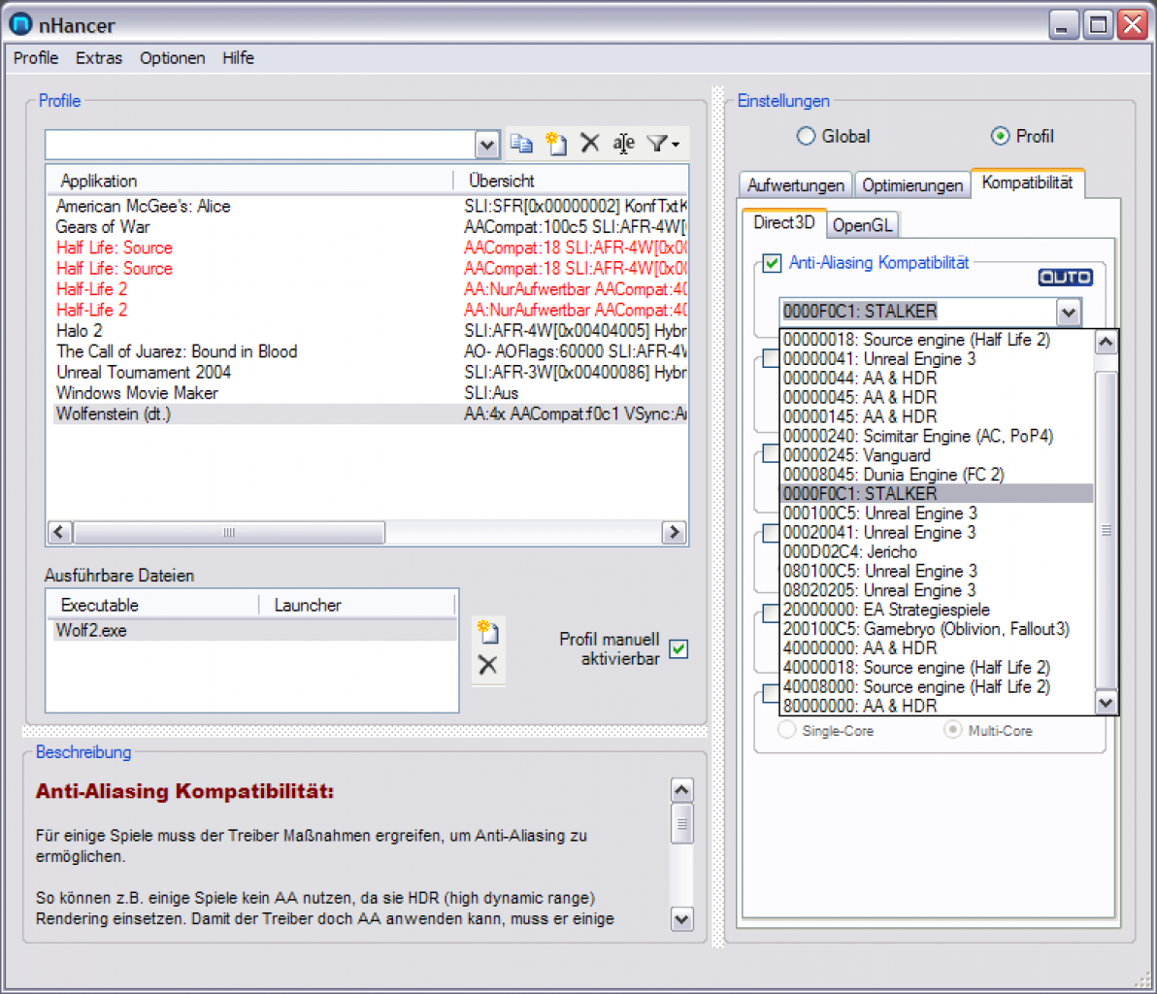Screen dimensions: 1157x994
Task: Click the copy profile icon
Action: (521, 143)
